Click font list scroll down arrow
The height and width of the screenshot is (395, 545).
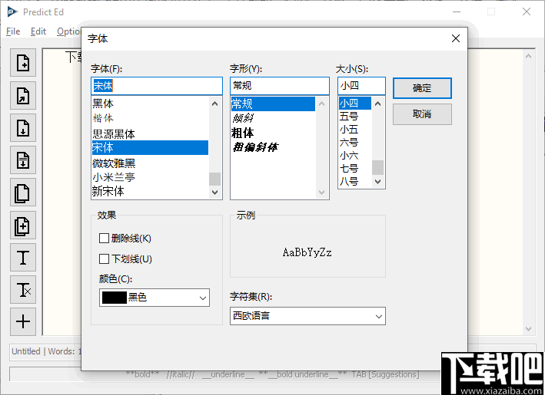pyautogui.click(x=214, y=192)
